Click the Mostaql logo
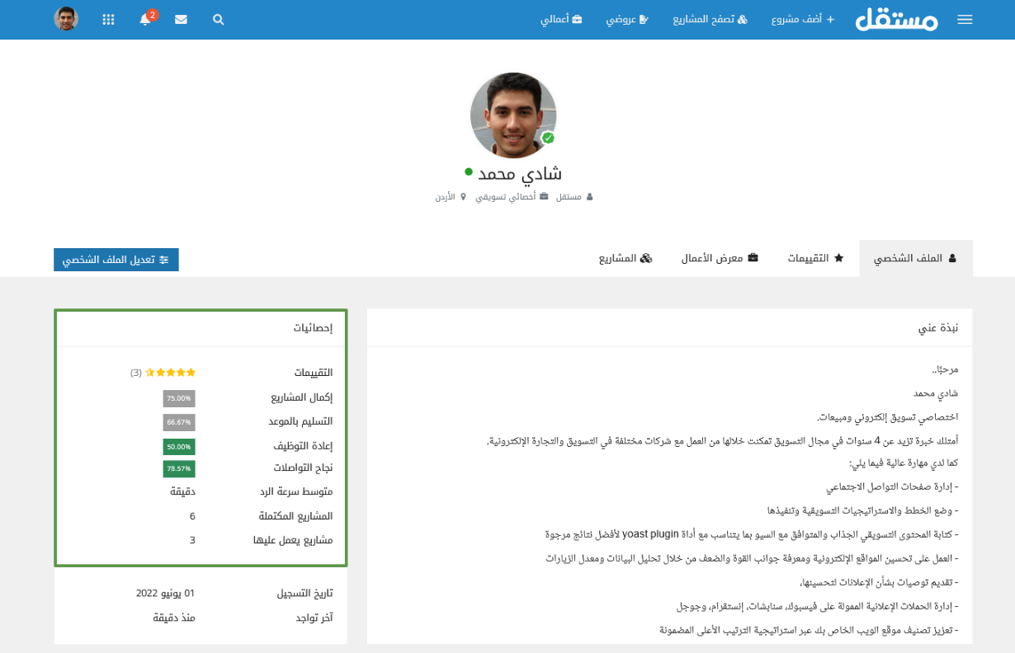 pyautogui.click(x=896, y=20)
